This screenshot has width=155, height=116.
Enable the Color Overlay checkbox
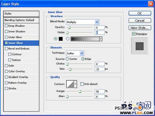point(6,71)
